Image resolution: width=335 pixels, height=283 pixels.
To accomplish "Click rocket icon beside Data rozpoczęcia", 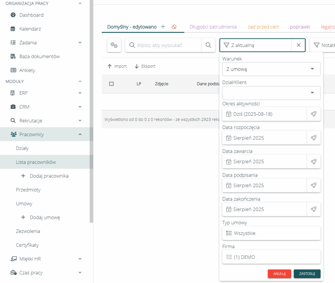I will tap(313, 138).
